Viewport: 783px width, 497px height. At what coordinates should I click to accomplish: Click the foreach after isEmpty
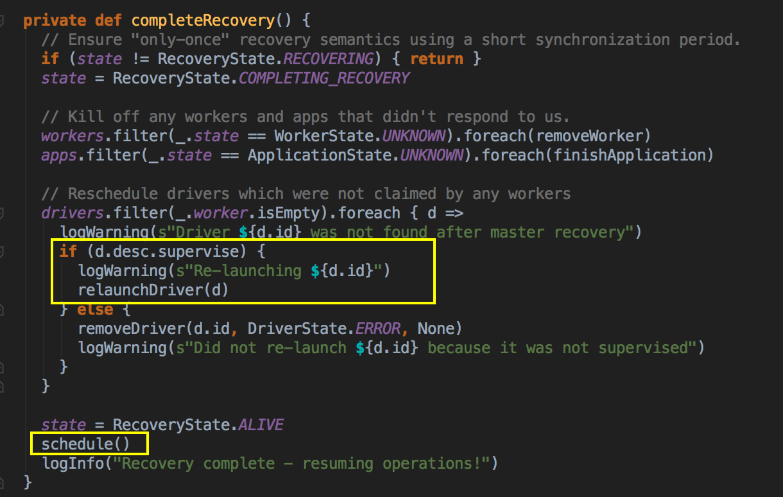368,213
